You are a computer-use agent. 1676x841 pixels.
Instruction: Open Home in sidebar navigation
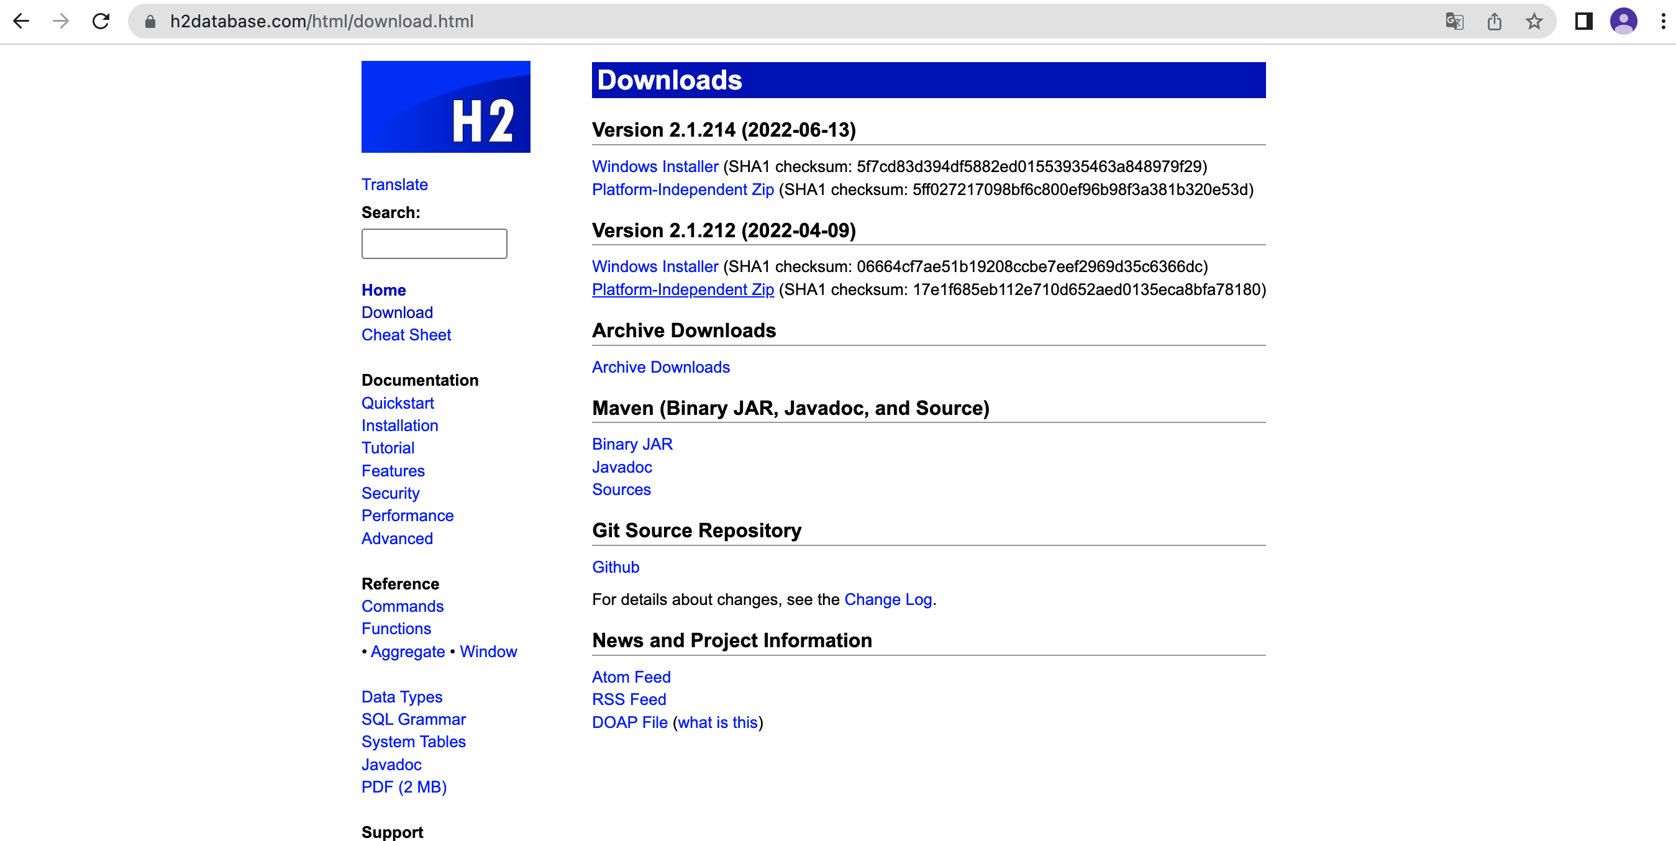click(383, 290)
